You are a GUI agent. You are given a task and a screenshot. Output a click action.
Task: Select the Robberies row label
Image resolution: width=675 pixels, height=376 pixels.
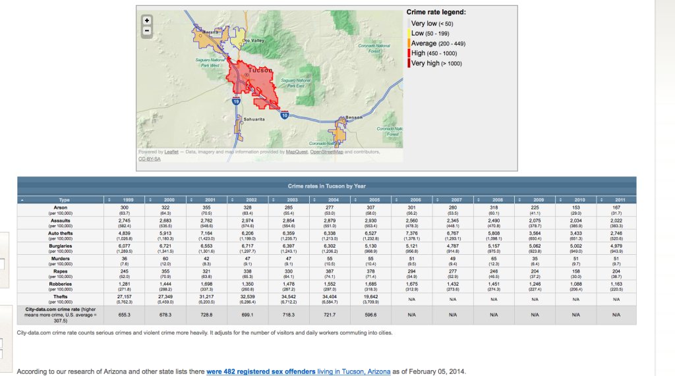coord(60,284)
